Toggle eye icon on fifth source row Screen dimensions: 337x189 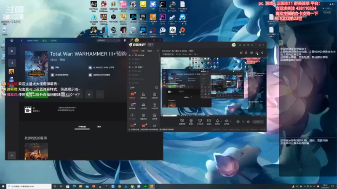[x=130, y=71]
